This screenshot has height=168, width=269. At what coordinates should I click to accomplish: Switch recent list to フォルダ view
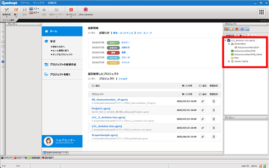point(123,79)
